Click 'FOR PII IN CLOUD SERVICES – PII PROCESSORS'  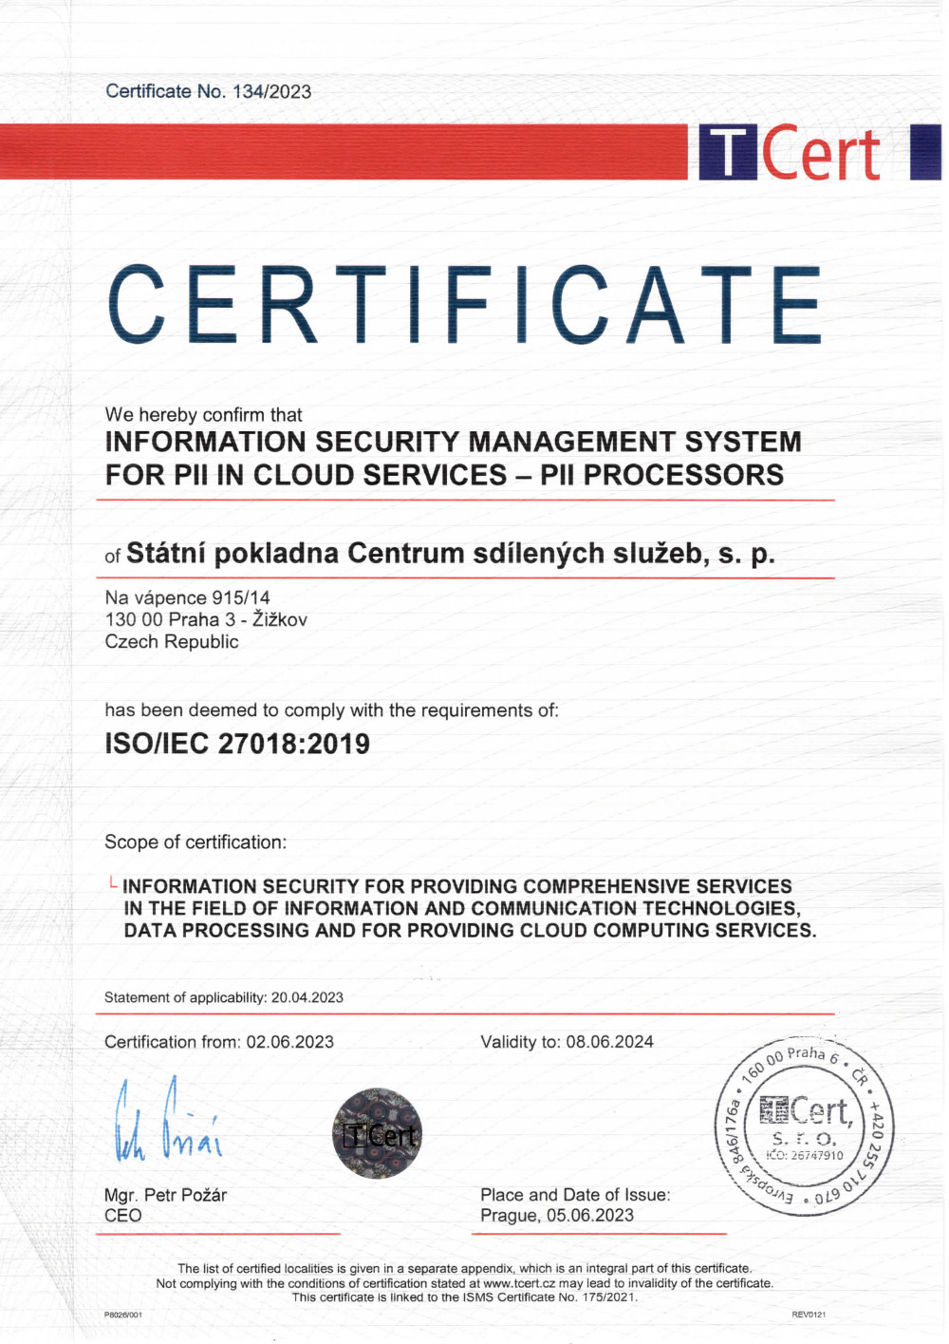(445, 475)
